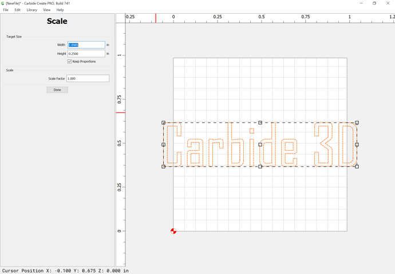Restore down the window

[x=374, y=3]
